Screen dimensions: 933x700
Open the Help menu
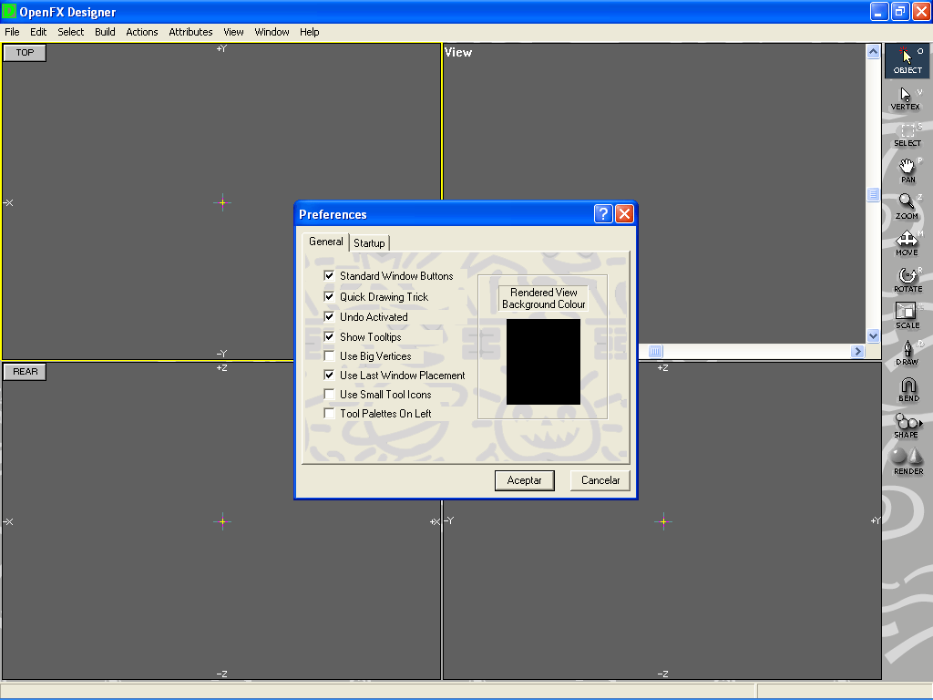pyautogui.click(x=310, y=32)
